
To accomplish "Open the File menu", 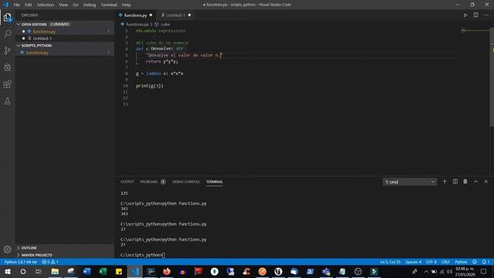I will [x=17, y=5].
